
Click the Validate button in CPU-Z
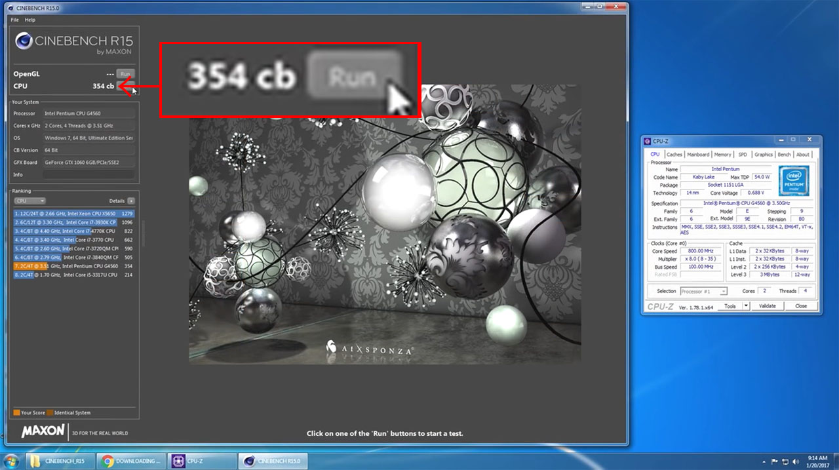(767, 306)
